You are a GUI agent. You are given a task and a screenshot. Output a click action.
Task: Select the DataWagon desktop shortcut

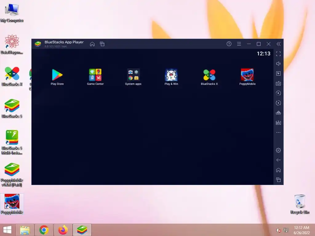point(12,44)
